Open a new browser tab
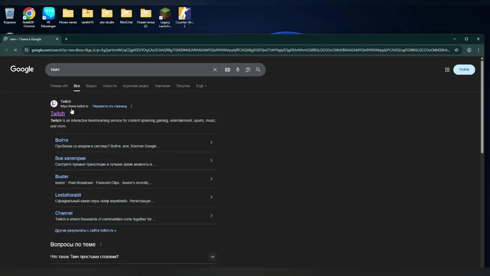Viewport: 490px width, 276px height. pos(66,39)
